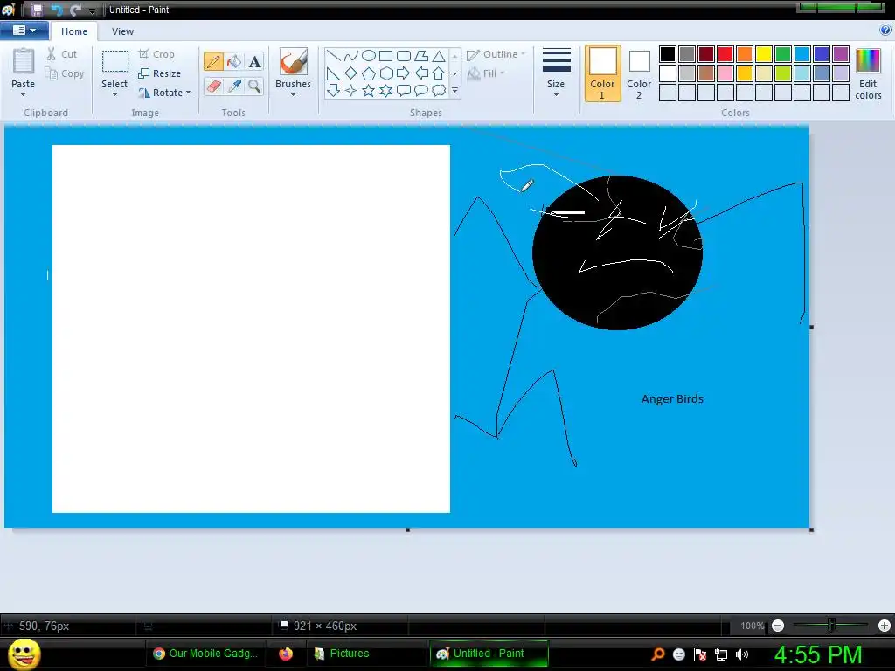Image resolution: width=895 pixels, height=671 pixels.
Task: Pick the red color swatch
Action: pos(725,54)
